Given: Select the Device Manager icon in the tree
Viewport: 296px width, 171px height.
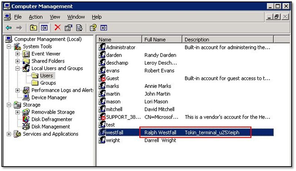Looking at the screenshot, I should coord(26,98).
